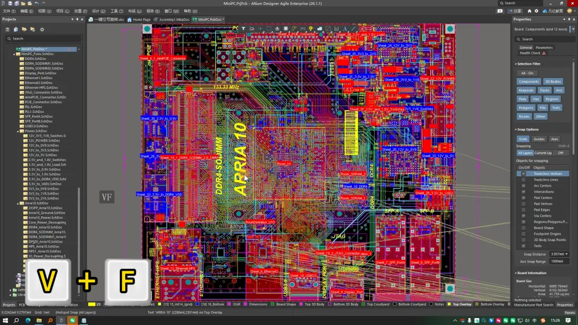
Task: Click the [16] 16_Bottom layer swatch
Action: pyautogui.click(x=198, y=304)
